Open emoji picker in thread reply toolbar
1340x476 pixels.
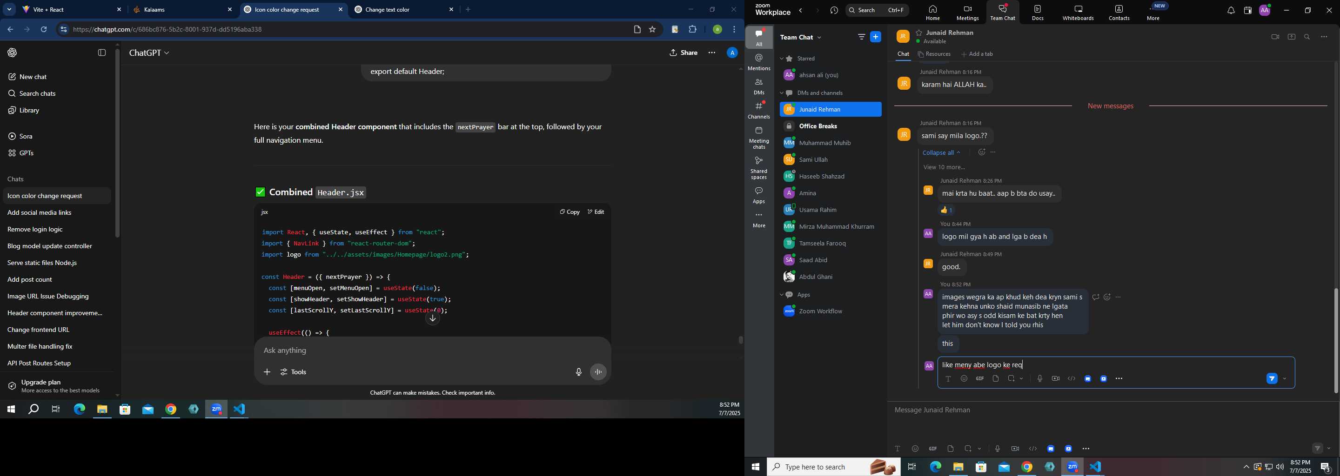click(x=964, y=379)
